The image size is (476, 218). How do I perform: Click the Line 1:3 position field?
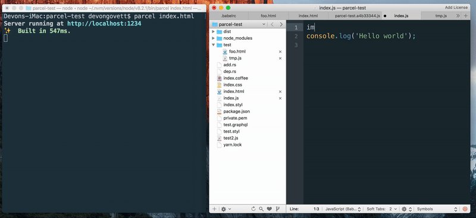(305, 209)
